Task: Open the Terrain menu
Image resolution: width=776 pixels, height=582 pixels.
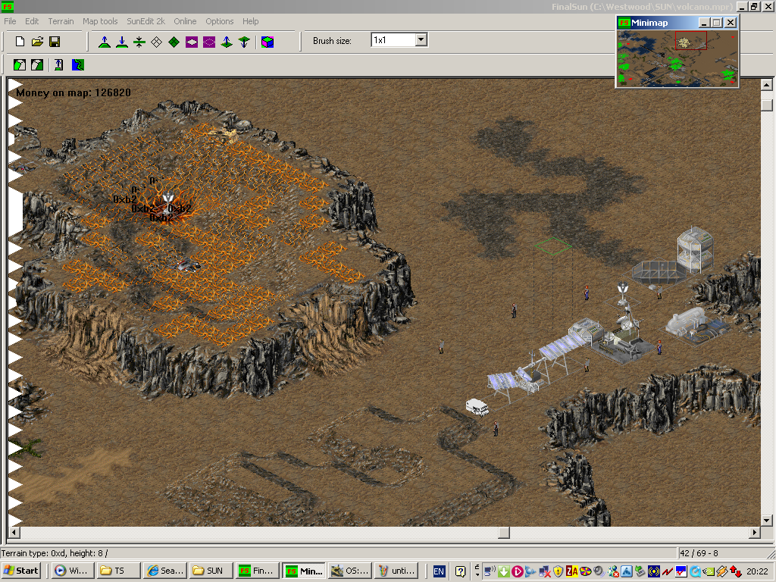Action: click(x=61, y=21)
